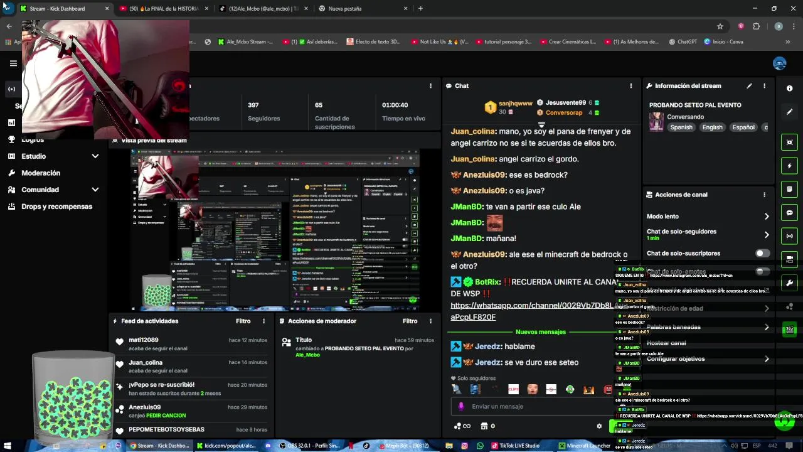803x452 pixels.
Task: Open the WhatsApp channel link in chat
Action: point(532,311)
